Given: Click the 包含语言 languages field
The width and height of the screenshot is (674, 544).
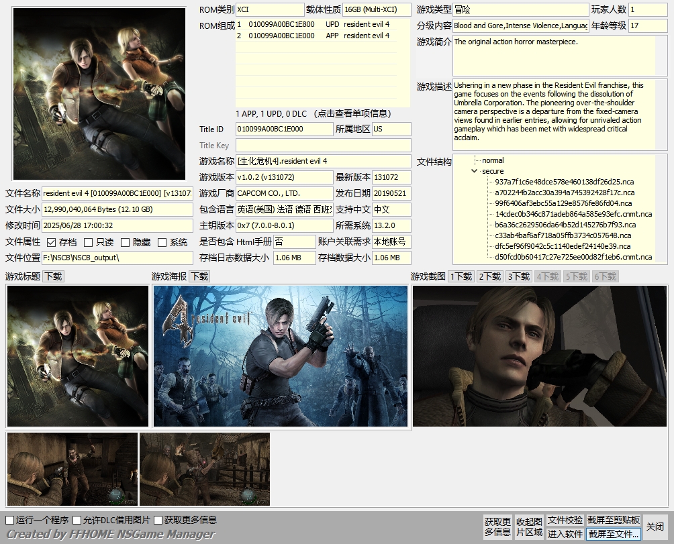Looking at the screenshot, I should (284, 209).
